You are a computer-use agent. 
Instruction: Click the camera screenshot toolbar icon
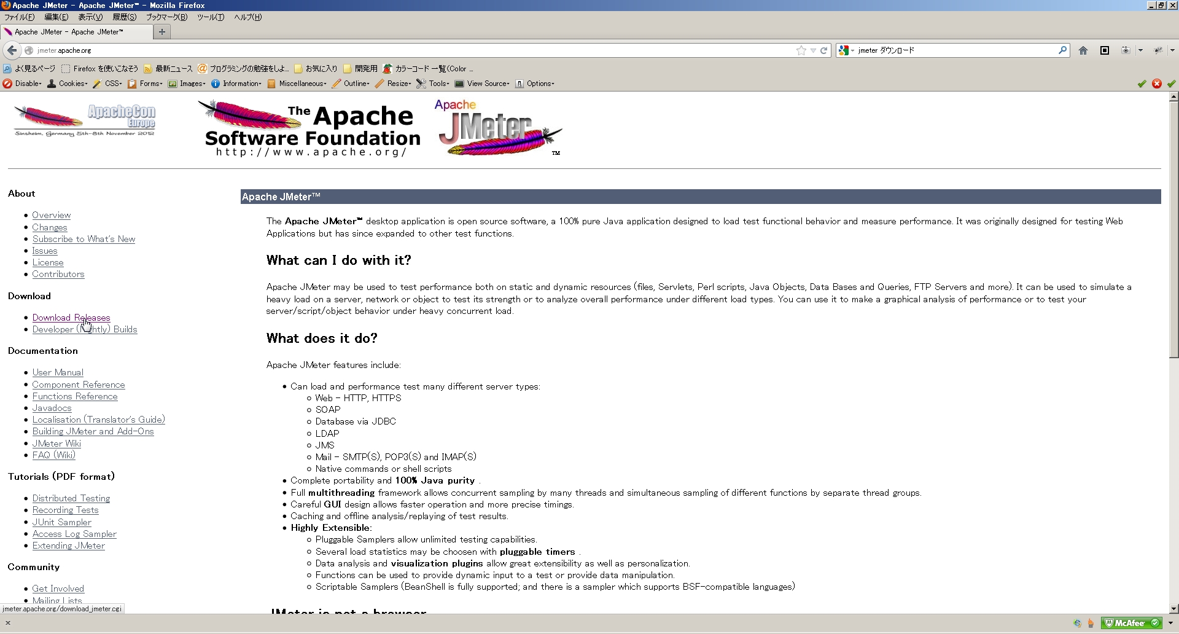(x=1126, y=50)
